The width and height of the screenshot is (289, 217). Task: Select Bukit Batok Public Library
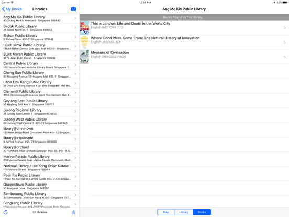40,46
